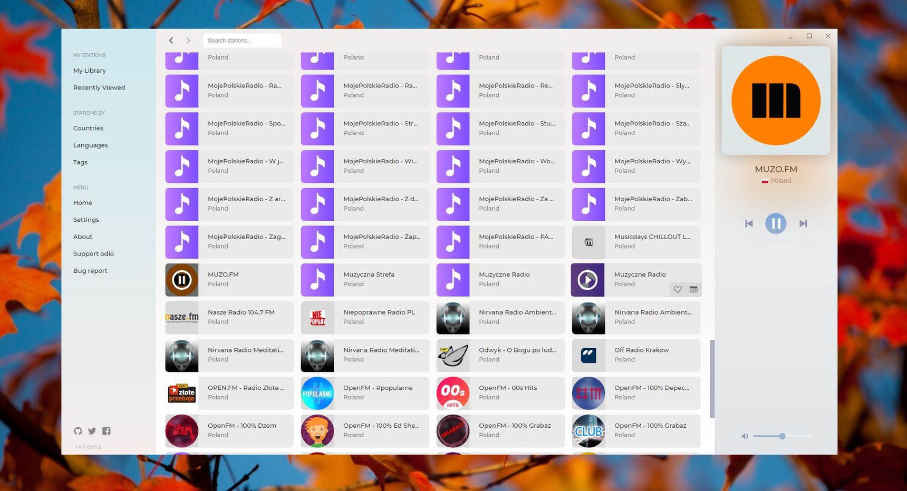Select MojePolskieRadio - Wo... station name

pos(517,161)
